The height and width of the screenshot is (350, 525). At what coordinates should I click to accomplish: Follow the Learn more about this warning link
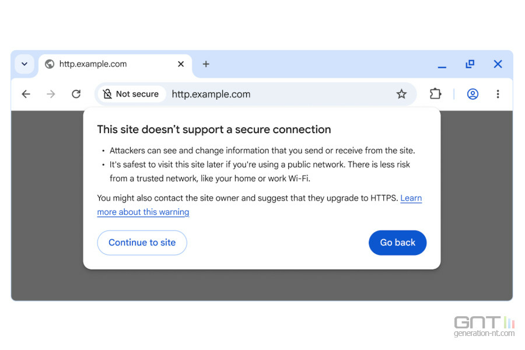coord(143,212)
